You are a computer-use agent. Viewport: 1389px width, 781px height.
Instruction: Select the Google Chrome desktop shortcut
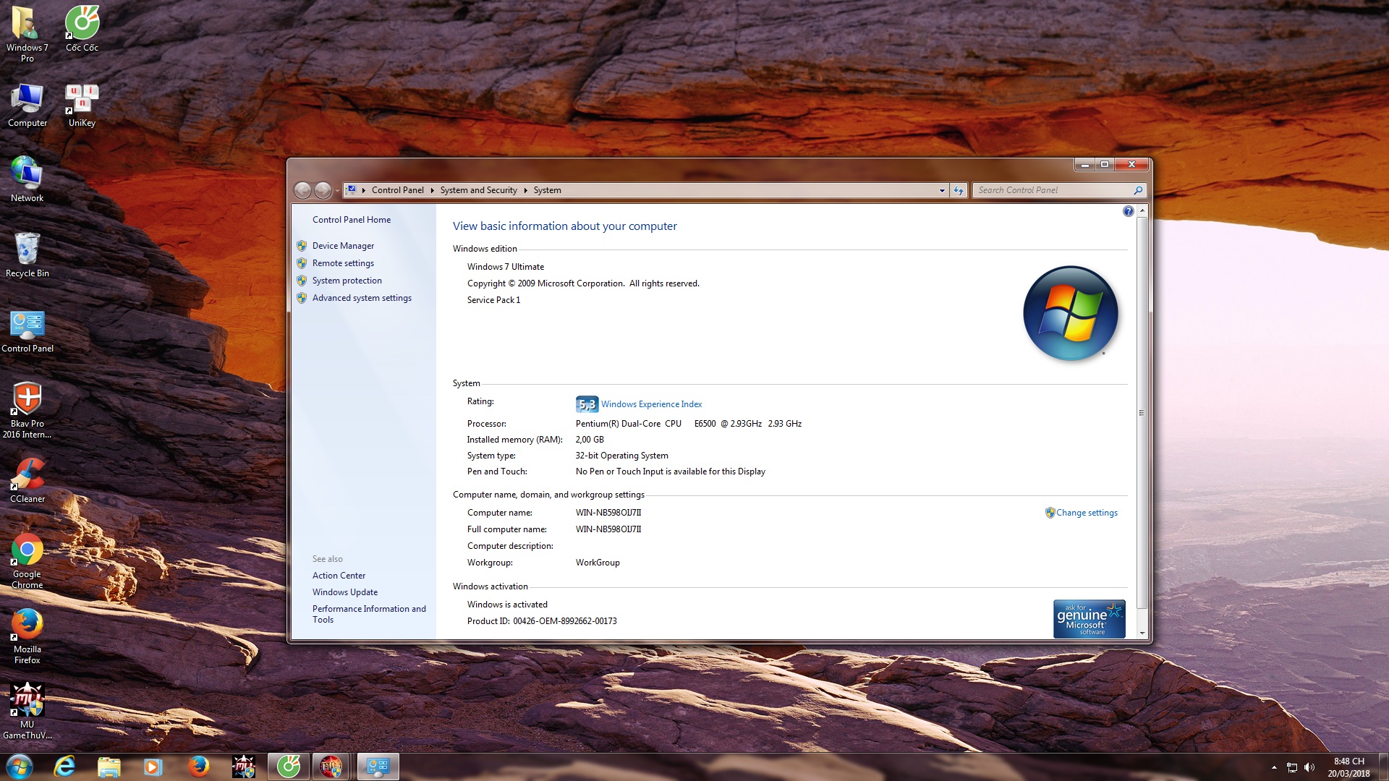(27, 561)
